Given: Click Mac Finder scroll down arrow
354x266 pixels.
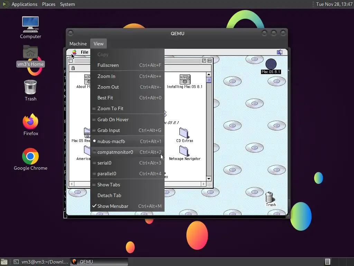Looking at the screenshot, I should click(209, 179).
